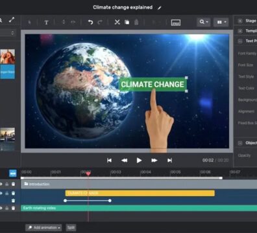Screen dimensions: 257x233
Task: Delete the CLIMATE CHANGE text track
Action: [x=13, y=194]
